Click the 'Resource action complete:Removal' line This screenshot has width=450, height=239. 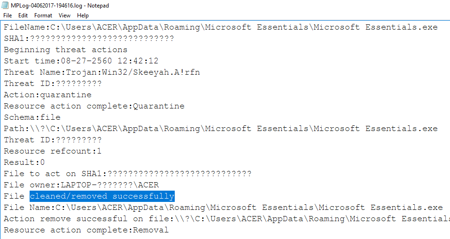click(x=86, y=230)
